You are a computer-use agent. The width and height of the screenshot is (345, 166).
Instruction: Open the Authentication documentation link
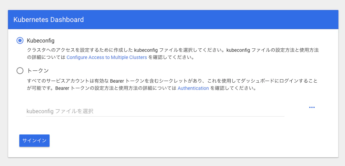pos(193,88)
